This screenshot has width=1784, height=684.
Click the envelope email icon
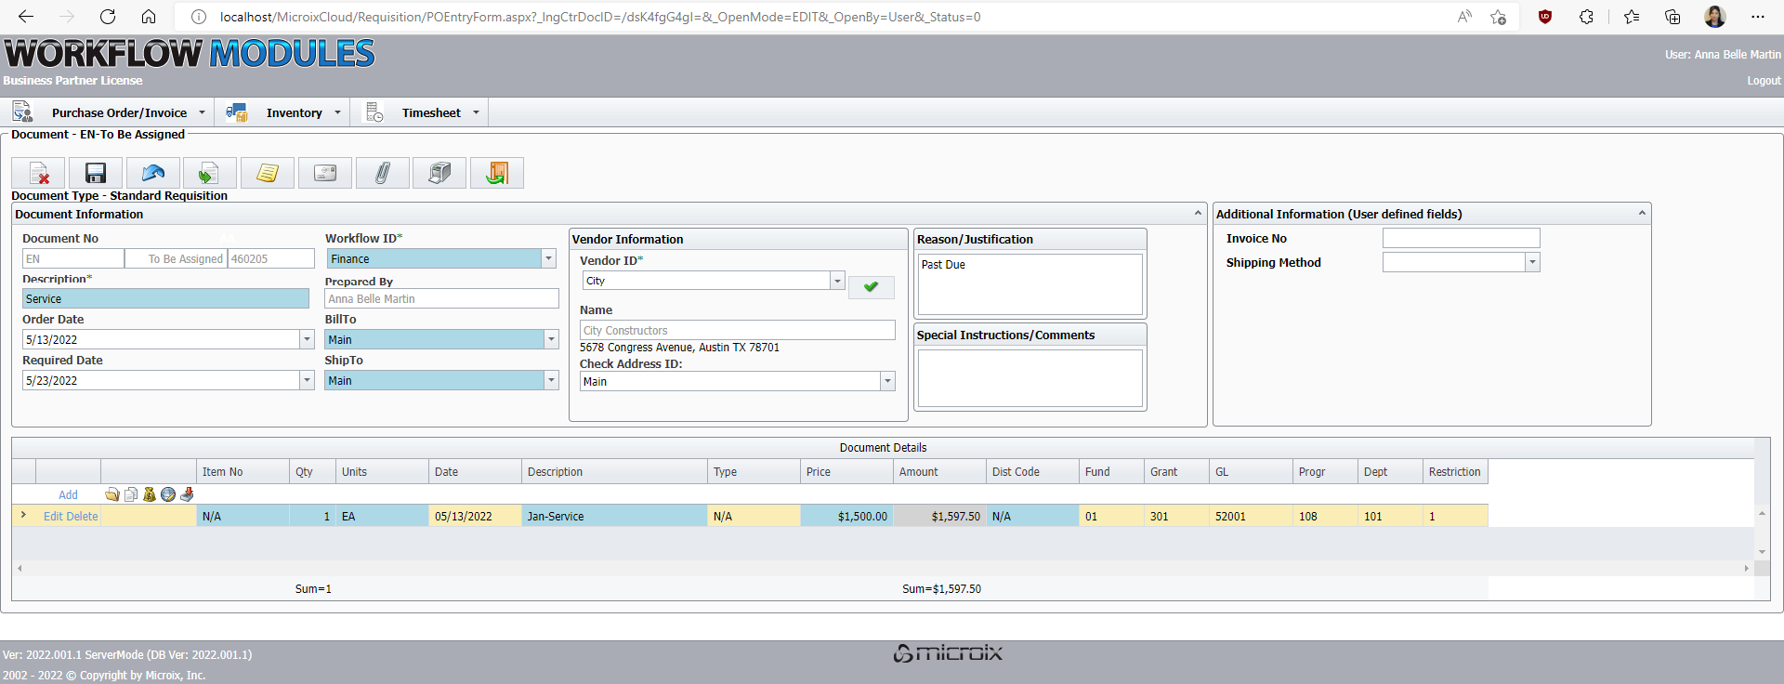click(x=325, y=173)
